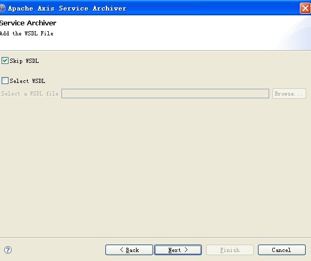Image resolution: width=311 pixels, height=261 pixels.
Task: Click the 'Add the WSDL File' description text
Action: coord(26,33)
